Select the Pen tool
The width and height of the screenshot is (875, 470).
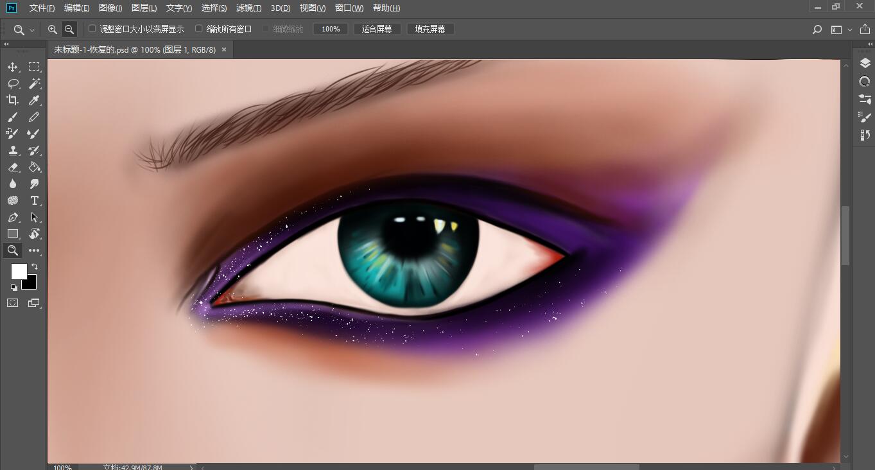pyautogui.click(x=13, y=217)
